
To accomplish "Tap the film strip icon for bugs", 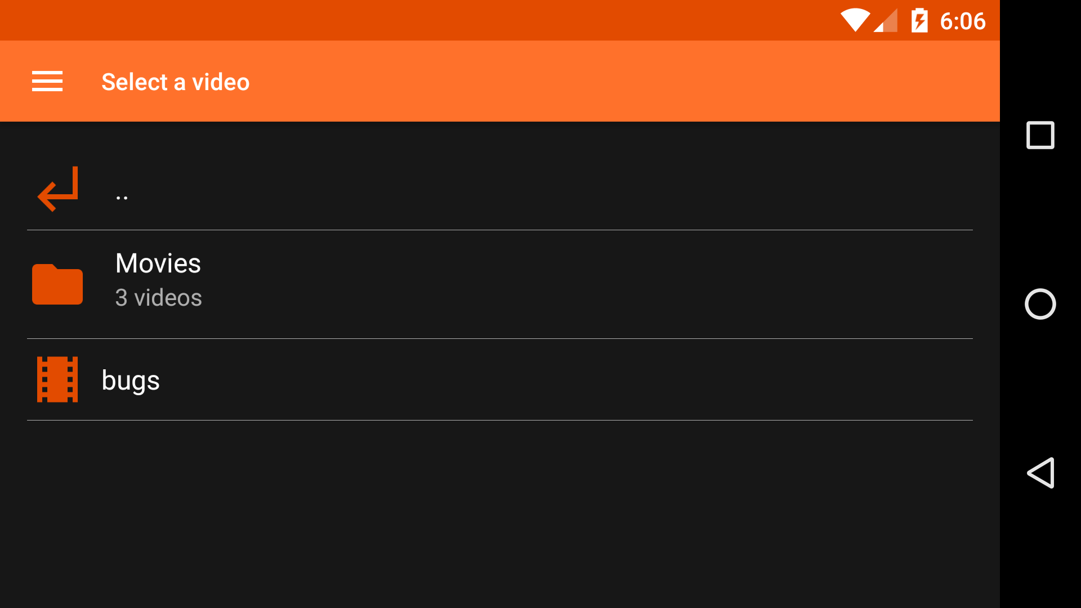I will point(57,379).
